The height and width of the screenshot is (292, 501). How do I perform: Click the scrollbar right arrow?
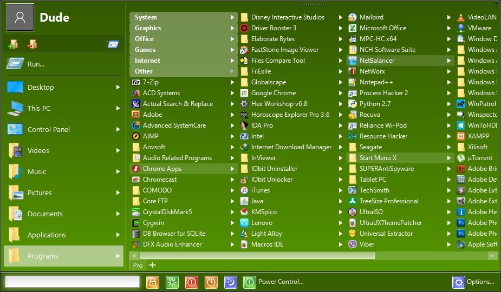pyautogui.click(x=492, y=256)
